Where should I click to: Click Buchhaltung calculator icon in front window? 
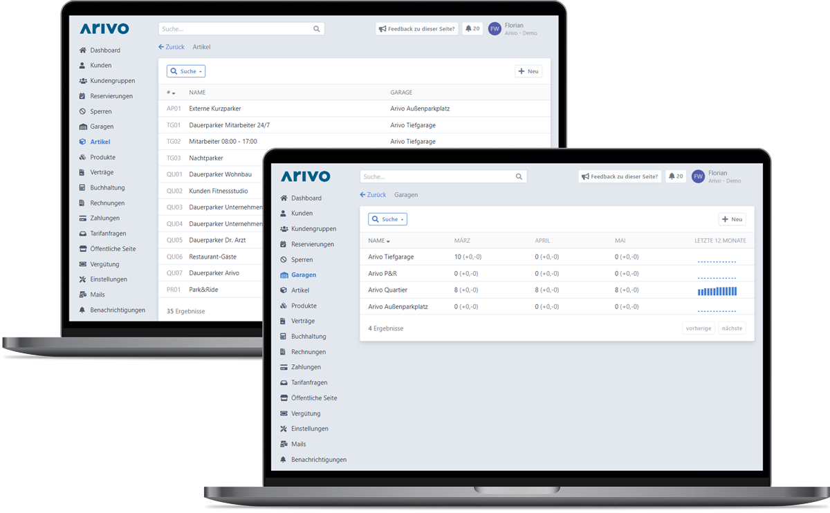click(x=284, y=337)
